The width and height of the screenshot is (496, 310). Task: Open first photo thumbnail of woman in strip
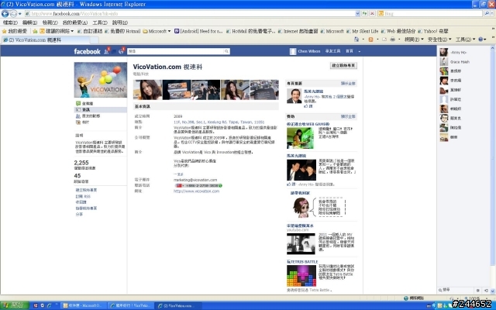[147, 90]
